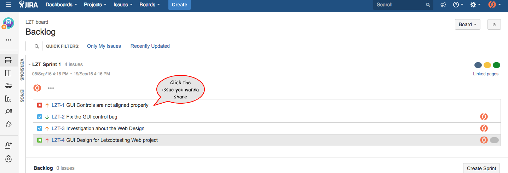Click the low priority arrow on LZT-2

(47, 117)
